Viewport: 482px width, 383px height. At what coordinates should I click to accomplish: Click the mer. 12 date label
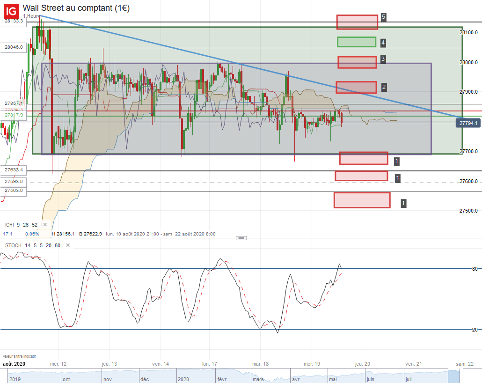tap(58, 364)
